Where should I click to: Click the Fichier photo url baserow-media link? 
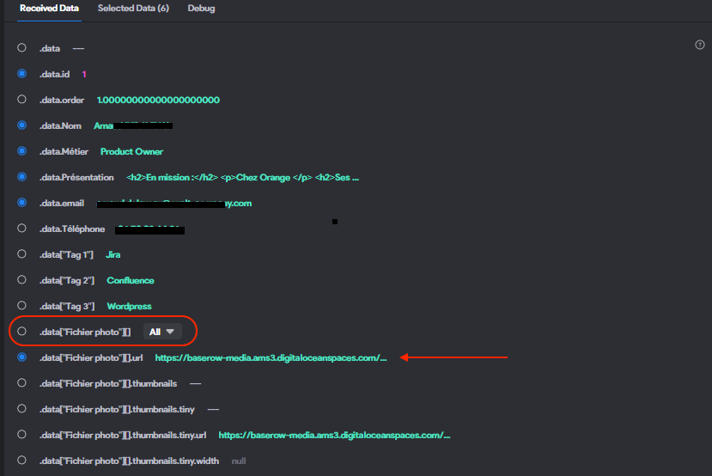coord(271,358)
